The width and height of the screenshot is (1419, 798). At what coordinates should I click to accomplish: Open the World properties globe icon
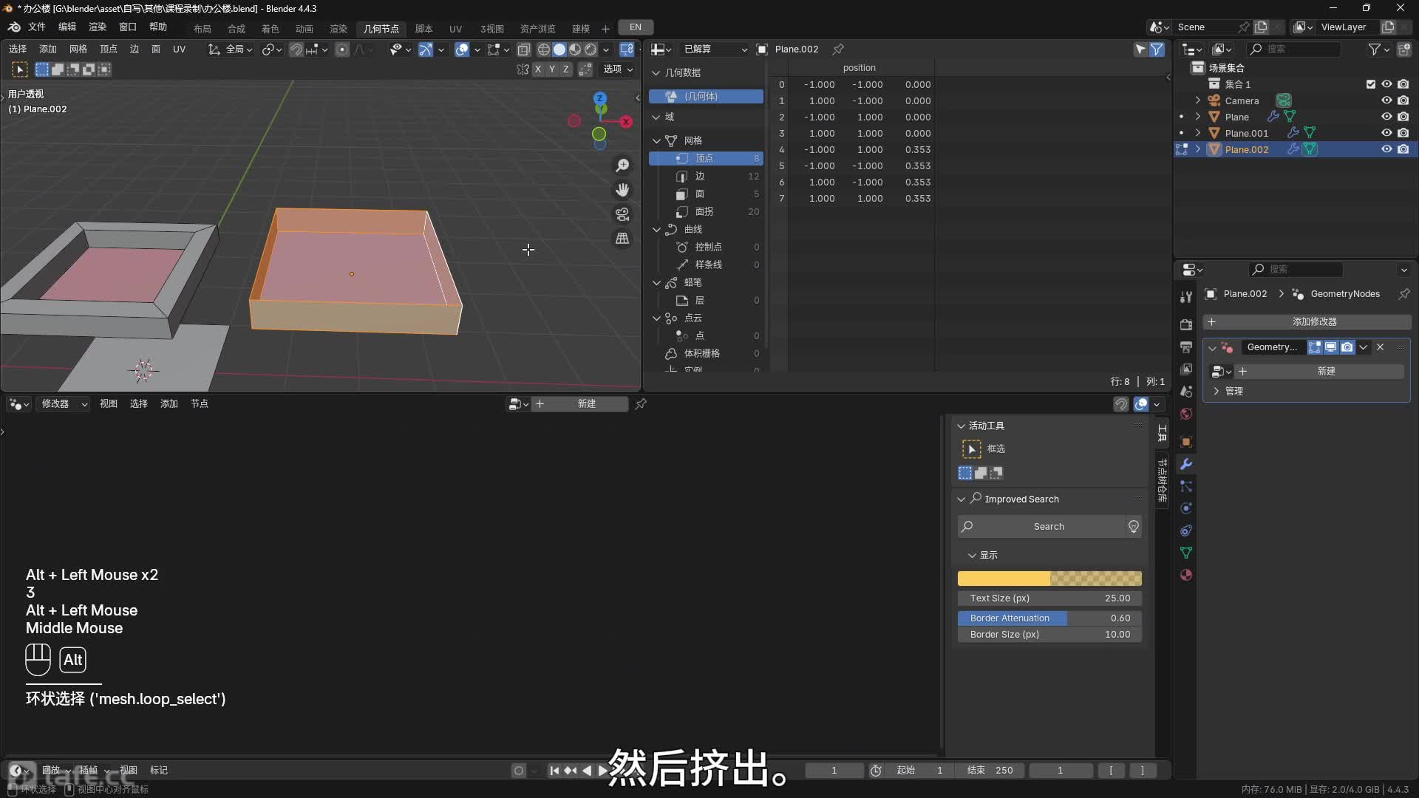click(1186, 413)
